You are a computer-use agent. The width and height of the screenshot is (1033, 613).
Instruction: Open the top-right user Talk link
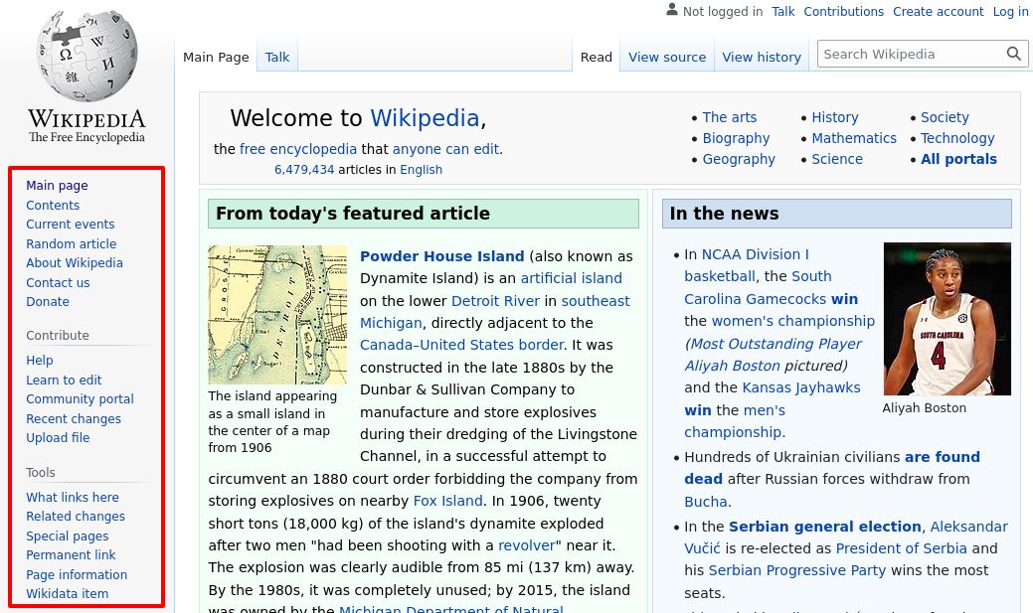click(x=783, y=11)
